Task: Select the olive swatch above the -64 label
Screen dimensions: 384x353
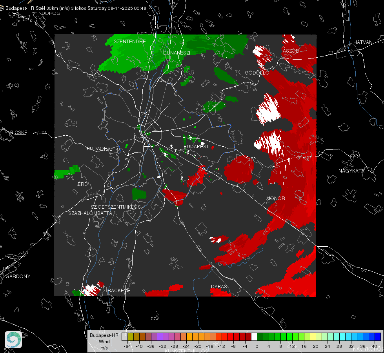Action: coord(131,337)
